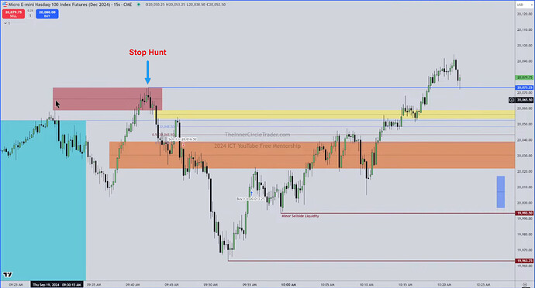Click the blue 20,073.25 price label
Screen dimensions: 535x288
(x=524, y=87)
